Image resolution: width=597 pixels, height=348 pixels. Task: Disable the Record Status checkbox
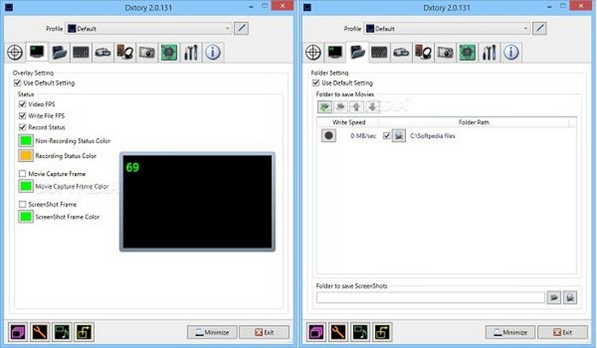(x=23, y=127)
